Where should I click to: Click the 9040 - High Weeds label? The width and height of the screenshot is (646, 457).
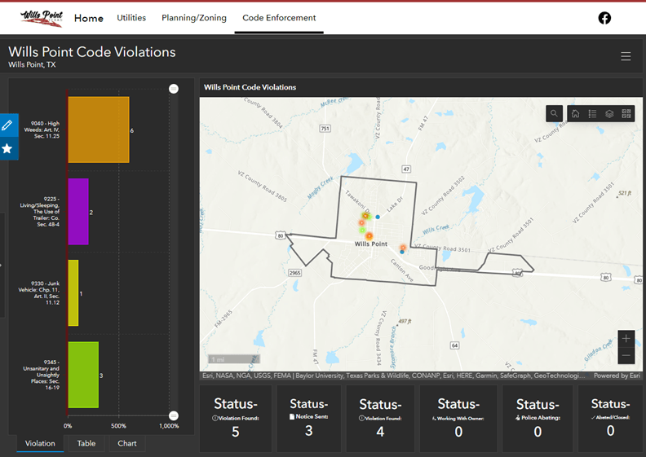click(x=42, y=130)
